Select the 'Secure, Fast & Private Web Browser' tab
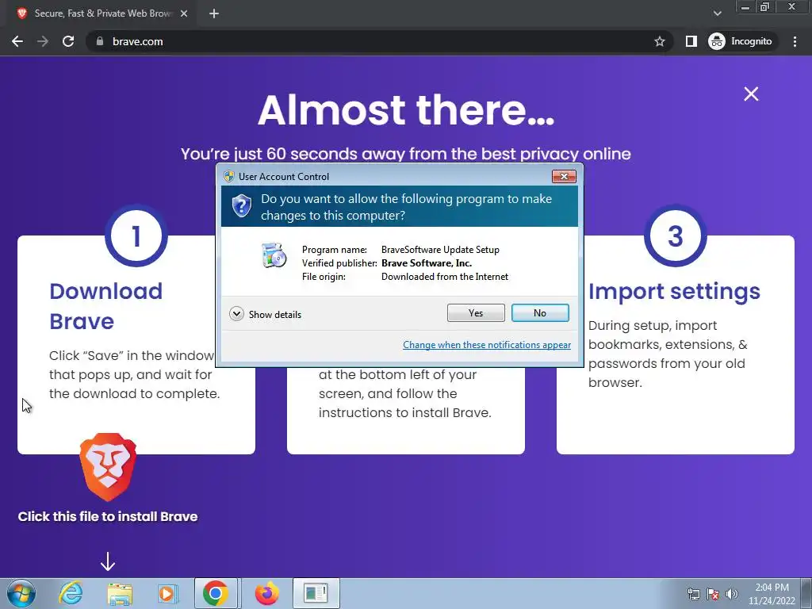This screenshot has height=609, width=812. [101, 14]
